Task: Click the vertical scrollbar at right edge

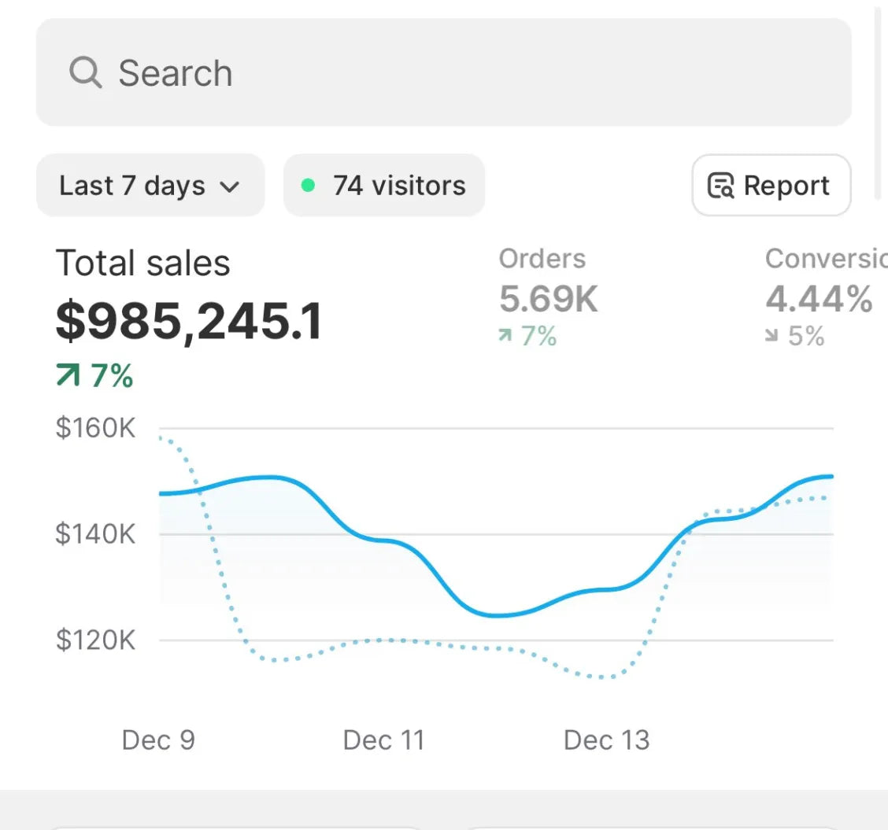Action: [879, 102]
